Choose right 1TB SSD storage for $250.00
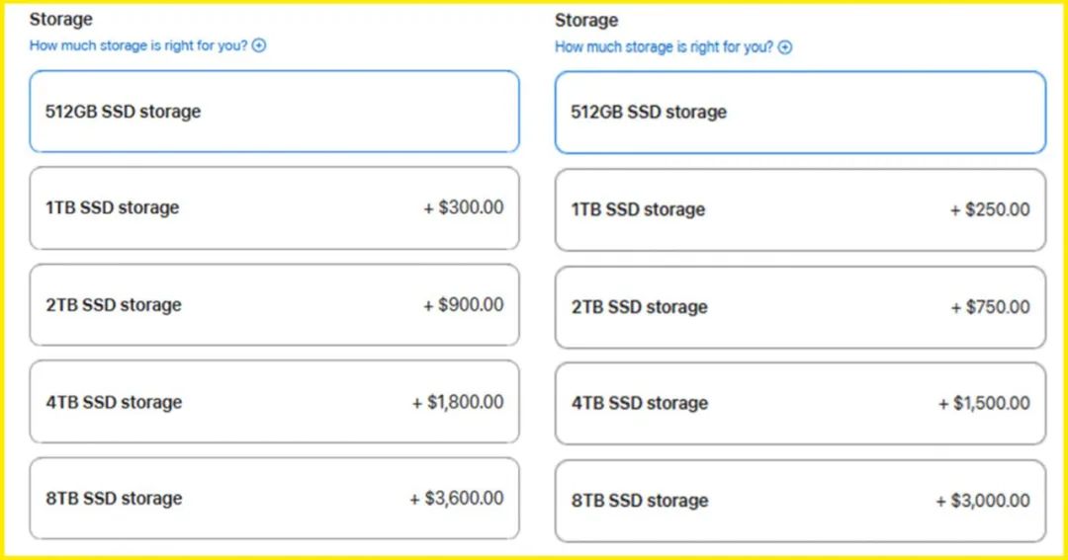 pyautogui.click(x=800, y=210)
